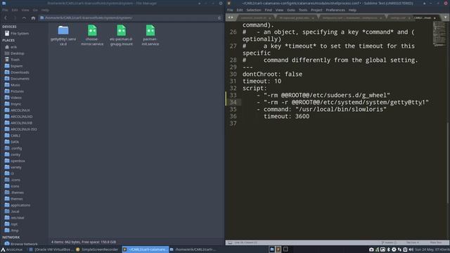
Task: Select the pacman-init.service file
Action: coord(150,36)
